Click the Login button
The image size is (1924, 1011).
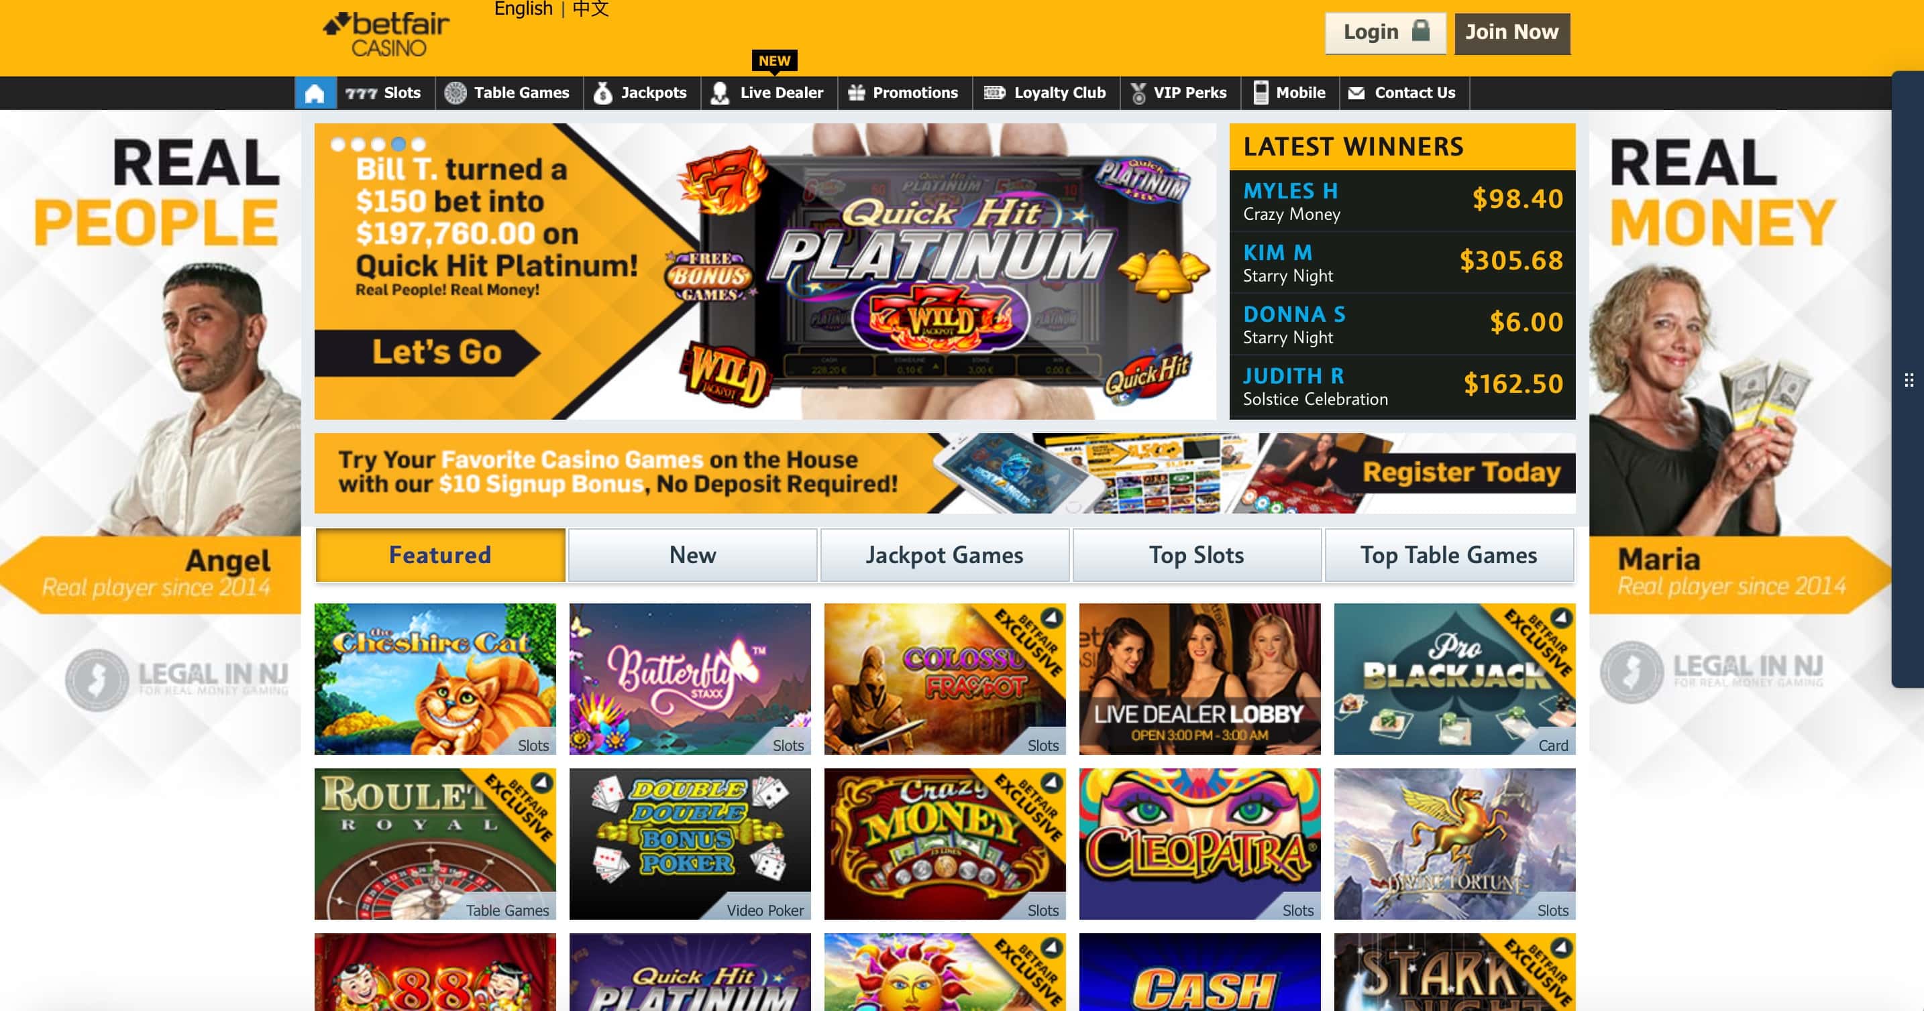pos(1385,33)
